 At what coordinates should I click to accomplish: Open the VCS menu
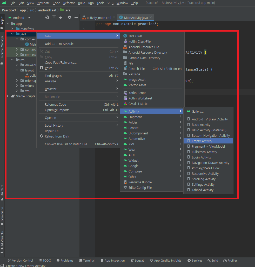110,3
